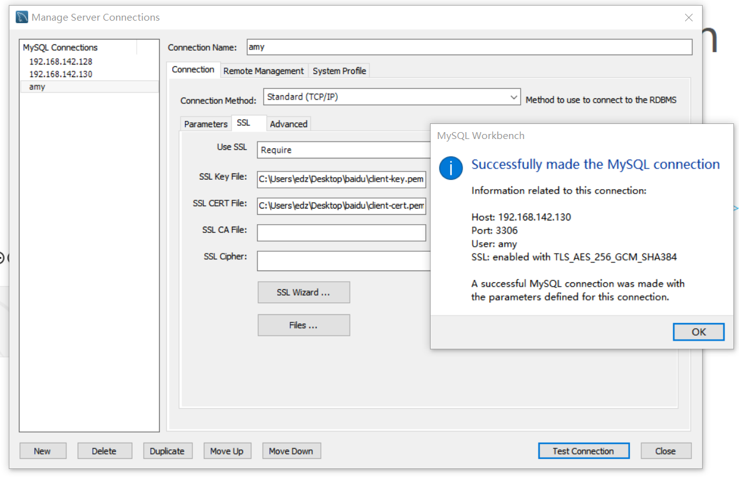Click the SSL CERT File path field
Screen dimensions: 739x484
(x=342, y=206)
